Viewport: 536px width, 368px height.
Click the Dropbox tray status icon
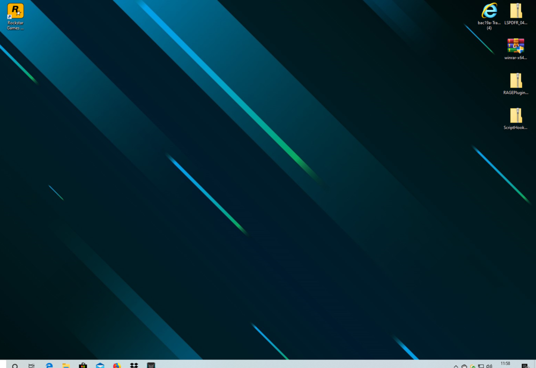tap(464, 366)
